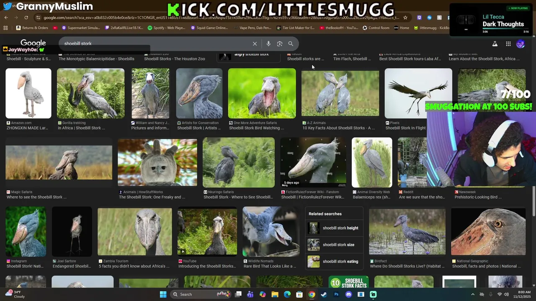Image resolution: width=536 pixels, height=301 pixels.
Task: Clear the shoebill stork search text
Action: (x=255, y=43)
